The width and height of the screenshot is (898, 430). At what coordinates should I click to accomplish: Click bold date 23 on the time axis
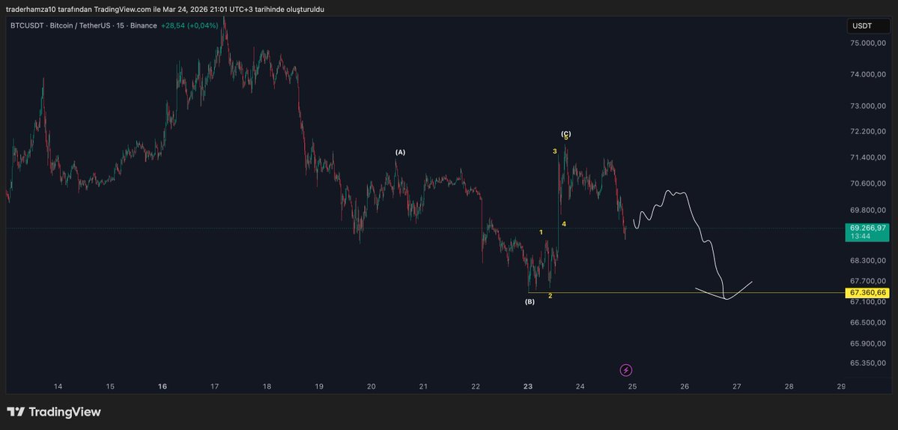[x=528, y=387]
